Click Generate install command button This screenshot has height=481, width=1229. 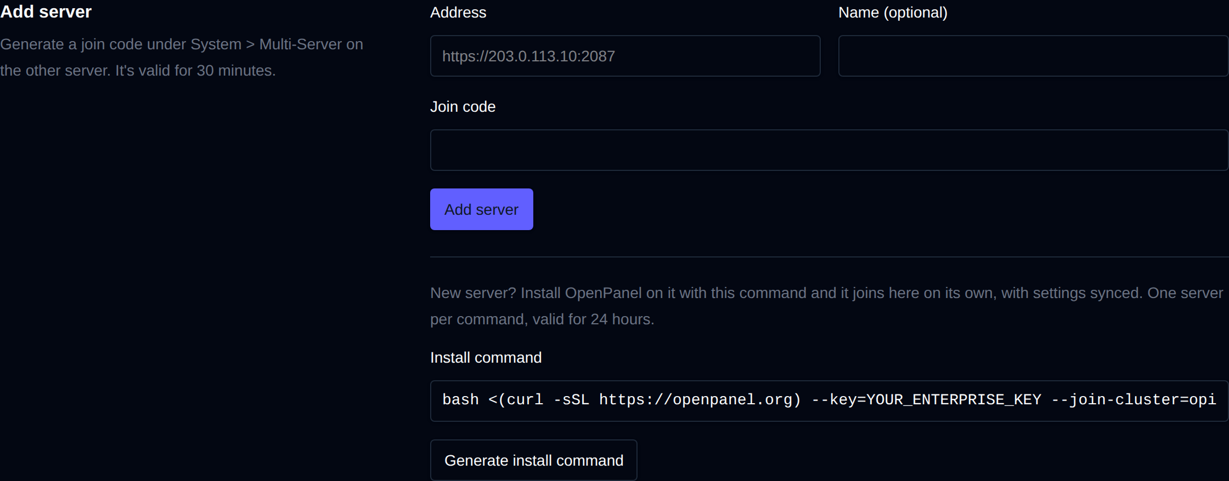533,460
